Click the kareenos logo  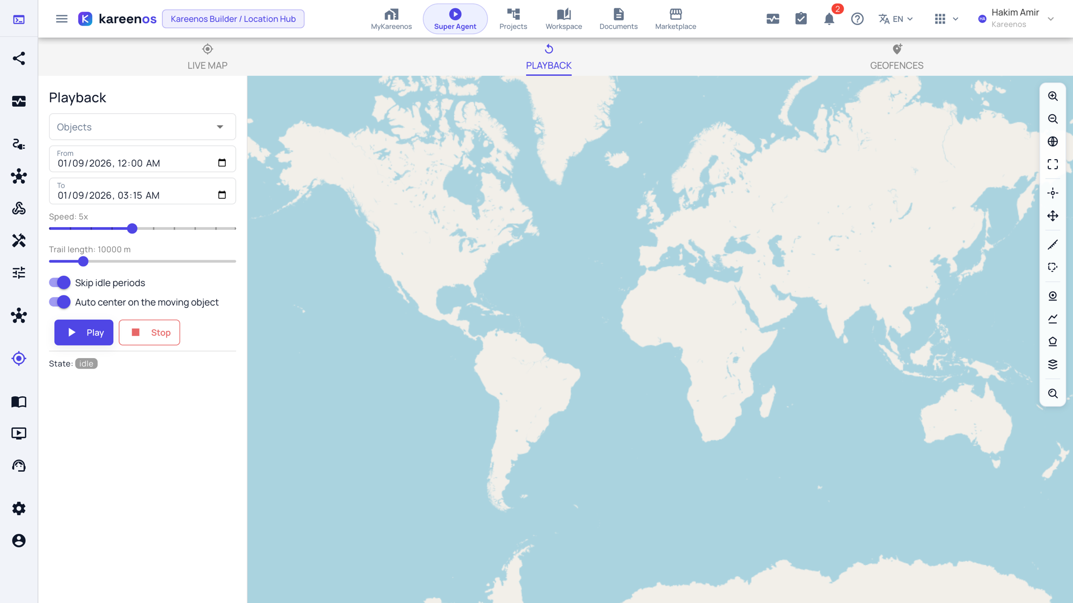[117, 19]
